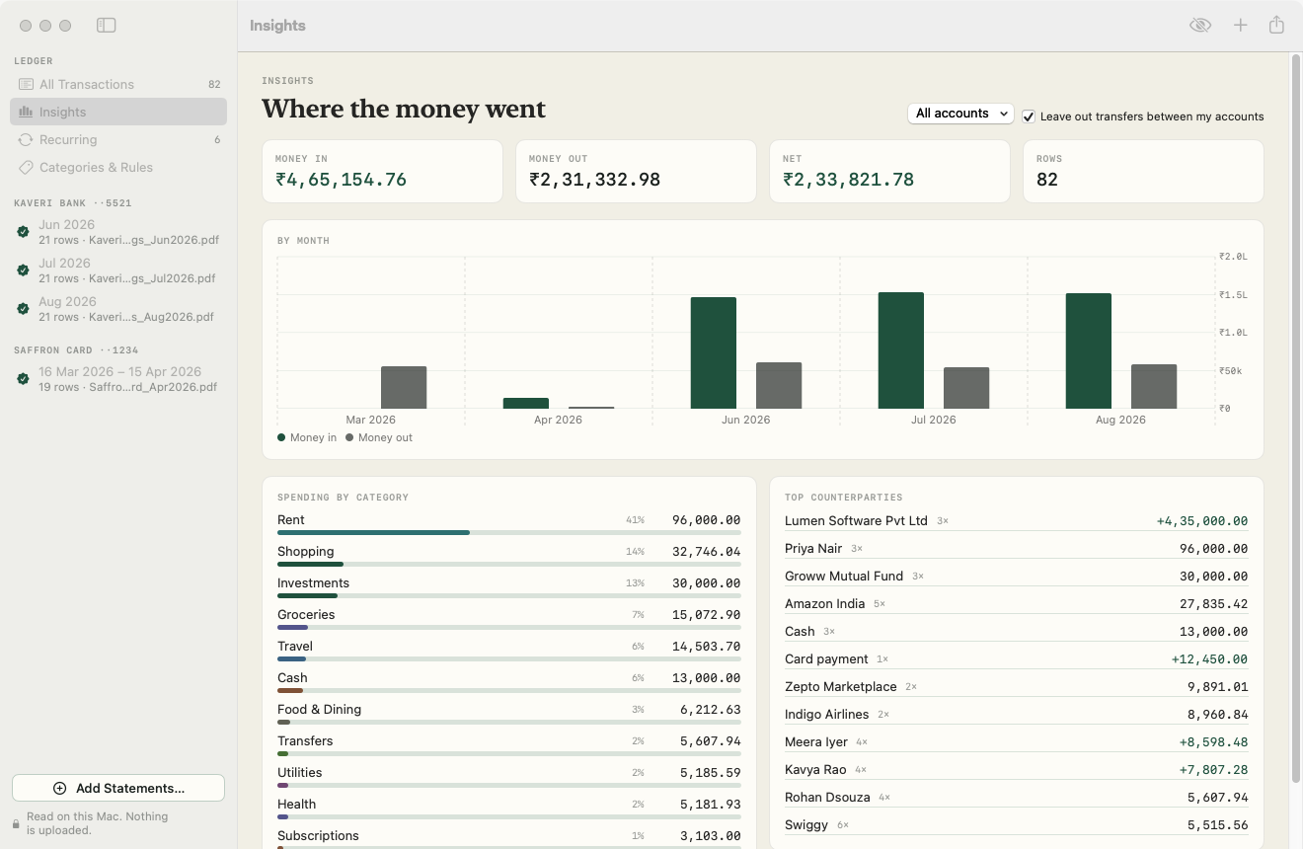Click the share icon in the toolbar
The image size is (1303, 849).
point(1276,26)
